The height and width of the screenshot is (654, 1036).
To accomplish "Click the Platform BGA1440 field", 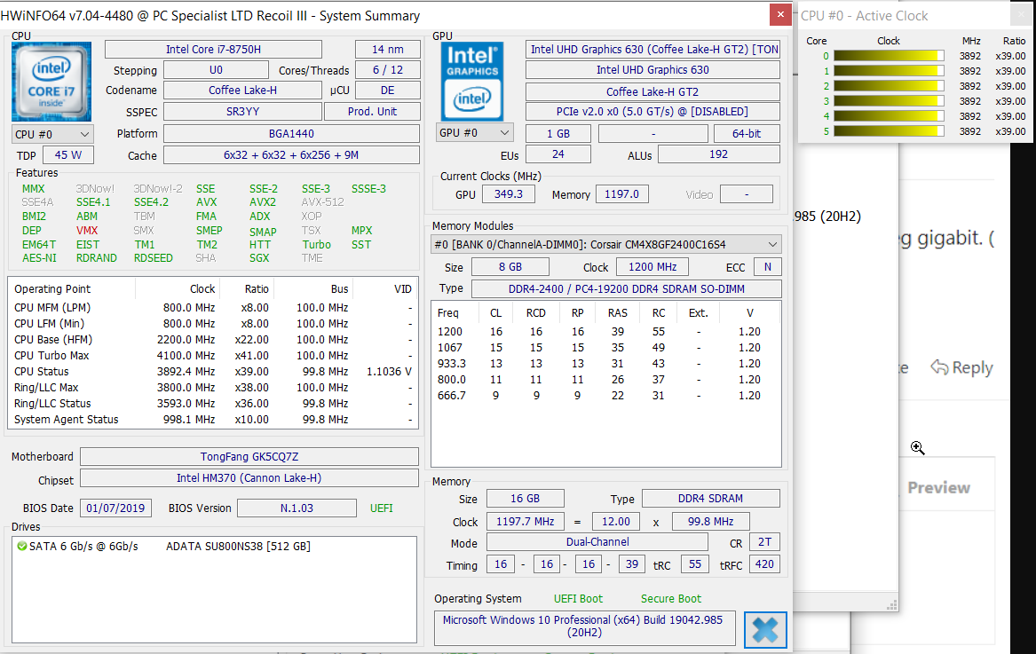I will [x=291, y=133].
